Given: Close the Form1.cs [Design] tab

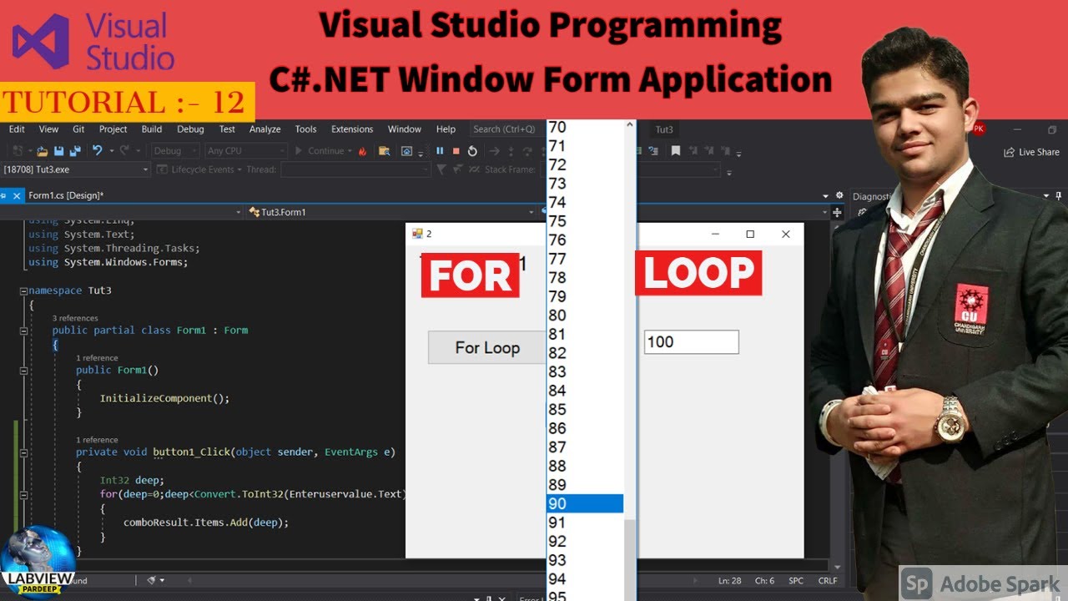Looking at the screenshot, I should click(17, 195).
